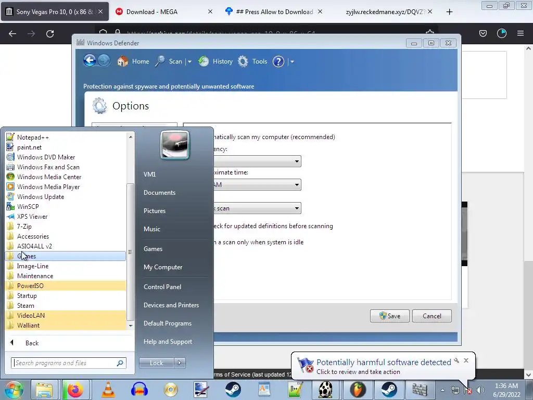Open Pictures from Start menu
Screen dimensions: 533x400
[x=154, y=211]
